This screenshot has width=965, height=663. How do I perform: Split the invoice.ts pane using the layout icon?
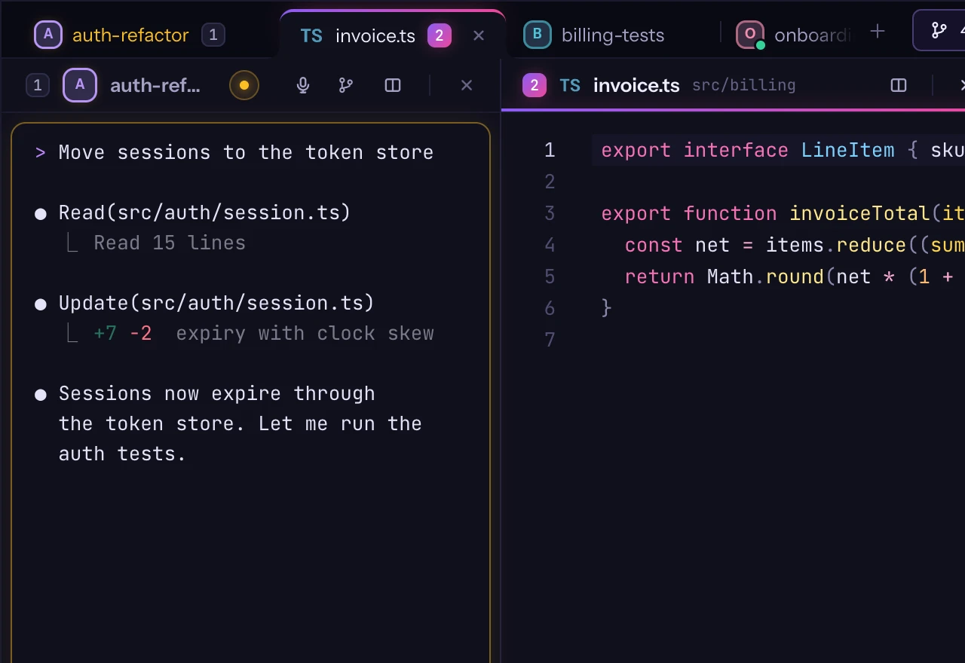click(899, 85)
